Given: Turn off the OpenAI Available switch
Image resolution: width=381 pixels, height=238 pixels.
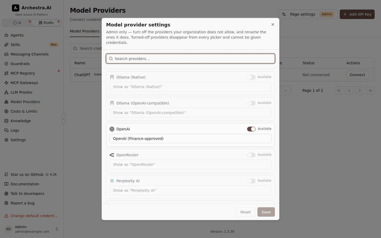Looking at the screenshot, I should tap(251, 129).
